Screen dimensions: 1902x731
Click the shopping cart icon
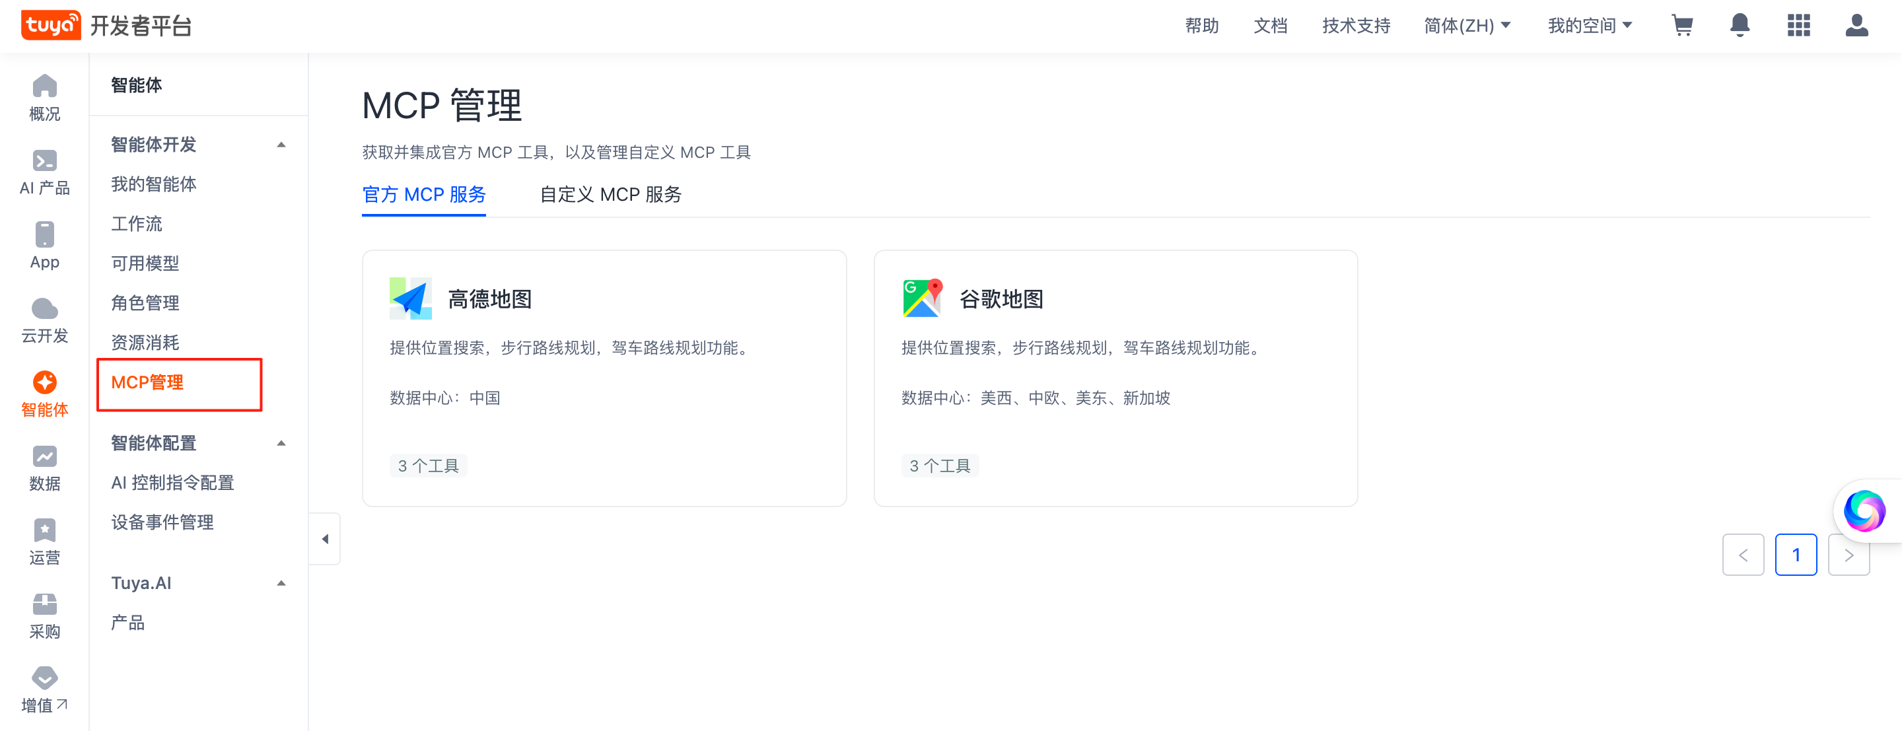[x=1682, y=26]
